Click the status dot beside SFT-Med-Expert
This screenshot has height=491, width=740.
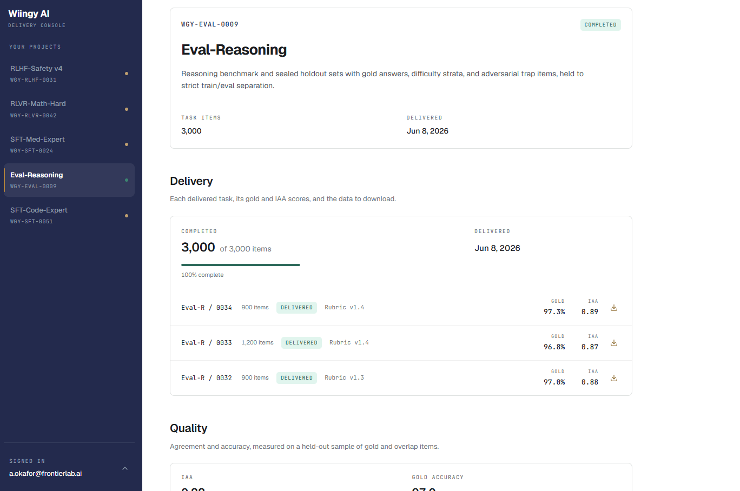click(x=127, y=144)
